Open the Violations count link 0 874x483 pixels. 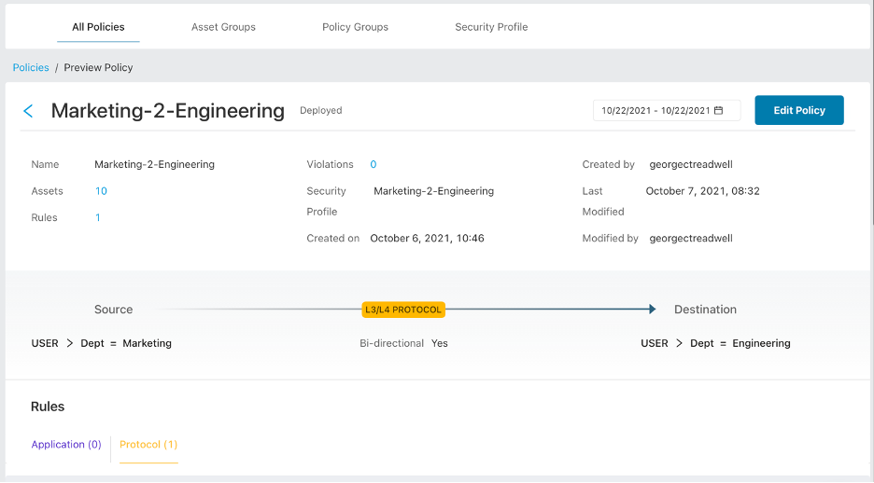[x=373, y=164]
